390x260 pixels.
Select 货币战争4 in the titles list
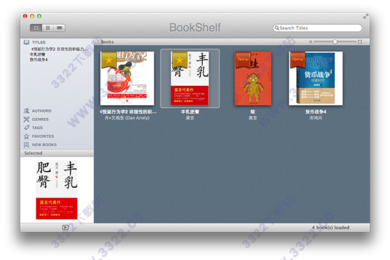coord(38,60)
